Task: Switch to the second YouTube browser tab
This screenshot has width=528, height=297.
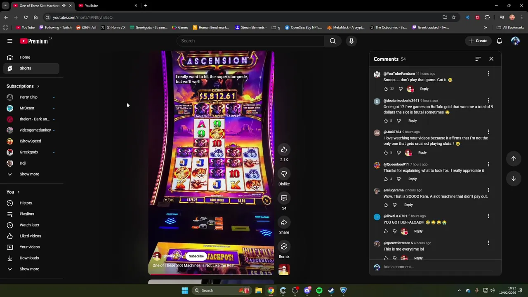Action: (107, 6)
